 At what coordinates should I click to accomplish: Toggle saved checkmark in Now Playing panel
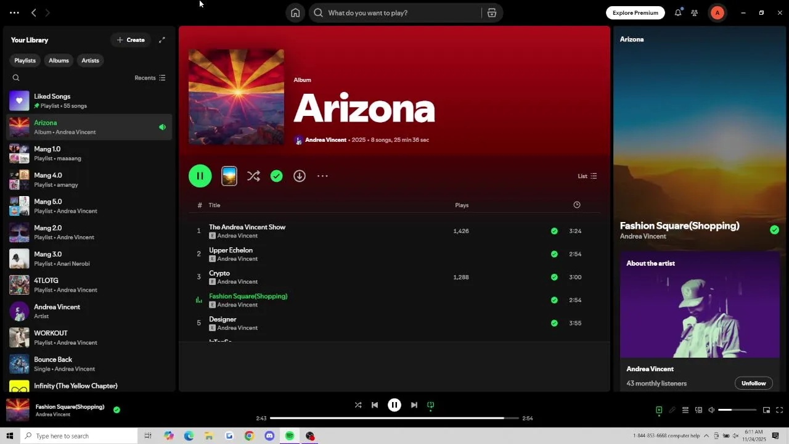(x=774, y=230)
